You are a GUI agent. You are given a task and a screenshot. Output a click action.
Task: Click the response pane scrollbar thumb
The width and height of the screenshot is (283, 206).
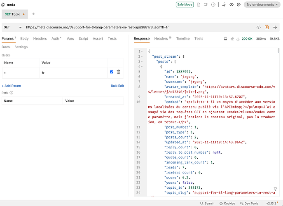coord(278,50)
